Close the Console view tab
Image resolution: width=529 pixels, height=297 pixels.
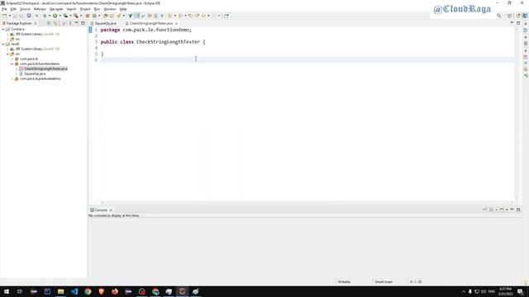[111, 210]
